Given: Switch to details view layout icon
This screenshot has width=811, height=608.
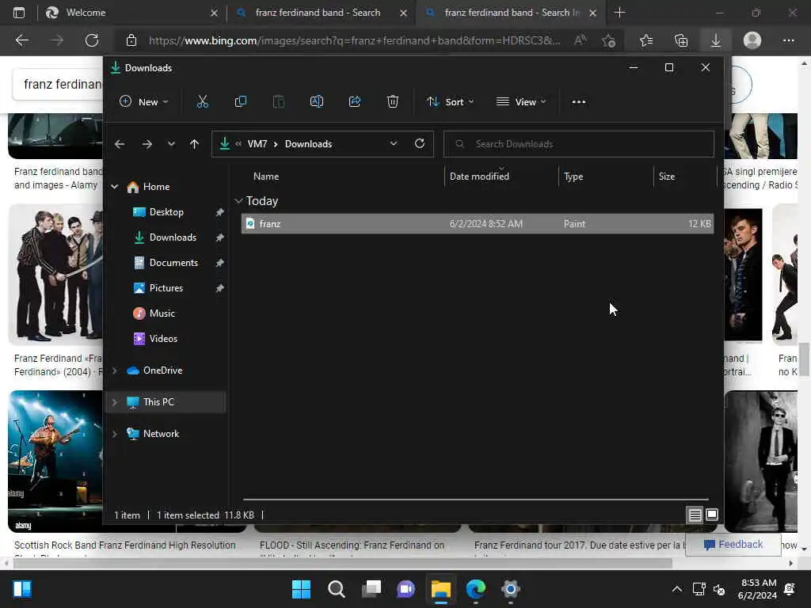Looking at the screenshot, I should 695,515.
